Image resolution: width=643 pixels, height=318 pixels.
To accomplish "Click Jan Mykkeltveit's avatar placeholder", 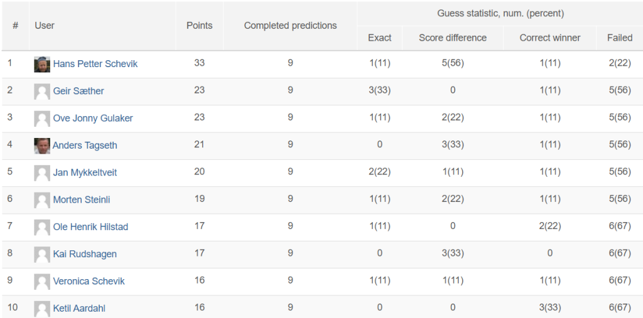I will pyautogui.click(x=42, y=173).
